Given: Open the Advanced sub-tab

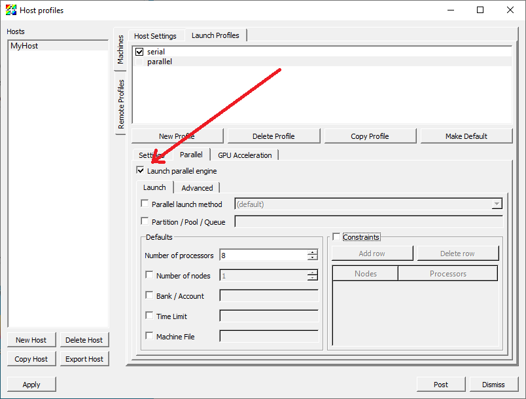Looking at the screenshot, I should (198, 188).
